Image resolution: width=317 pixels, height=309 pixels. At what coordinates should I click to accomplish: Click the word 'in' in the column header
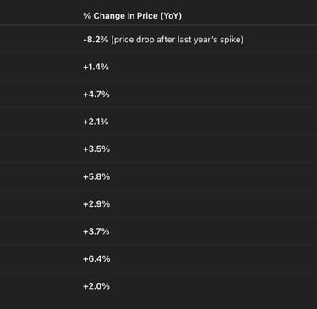point(131,16)
